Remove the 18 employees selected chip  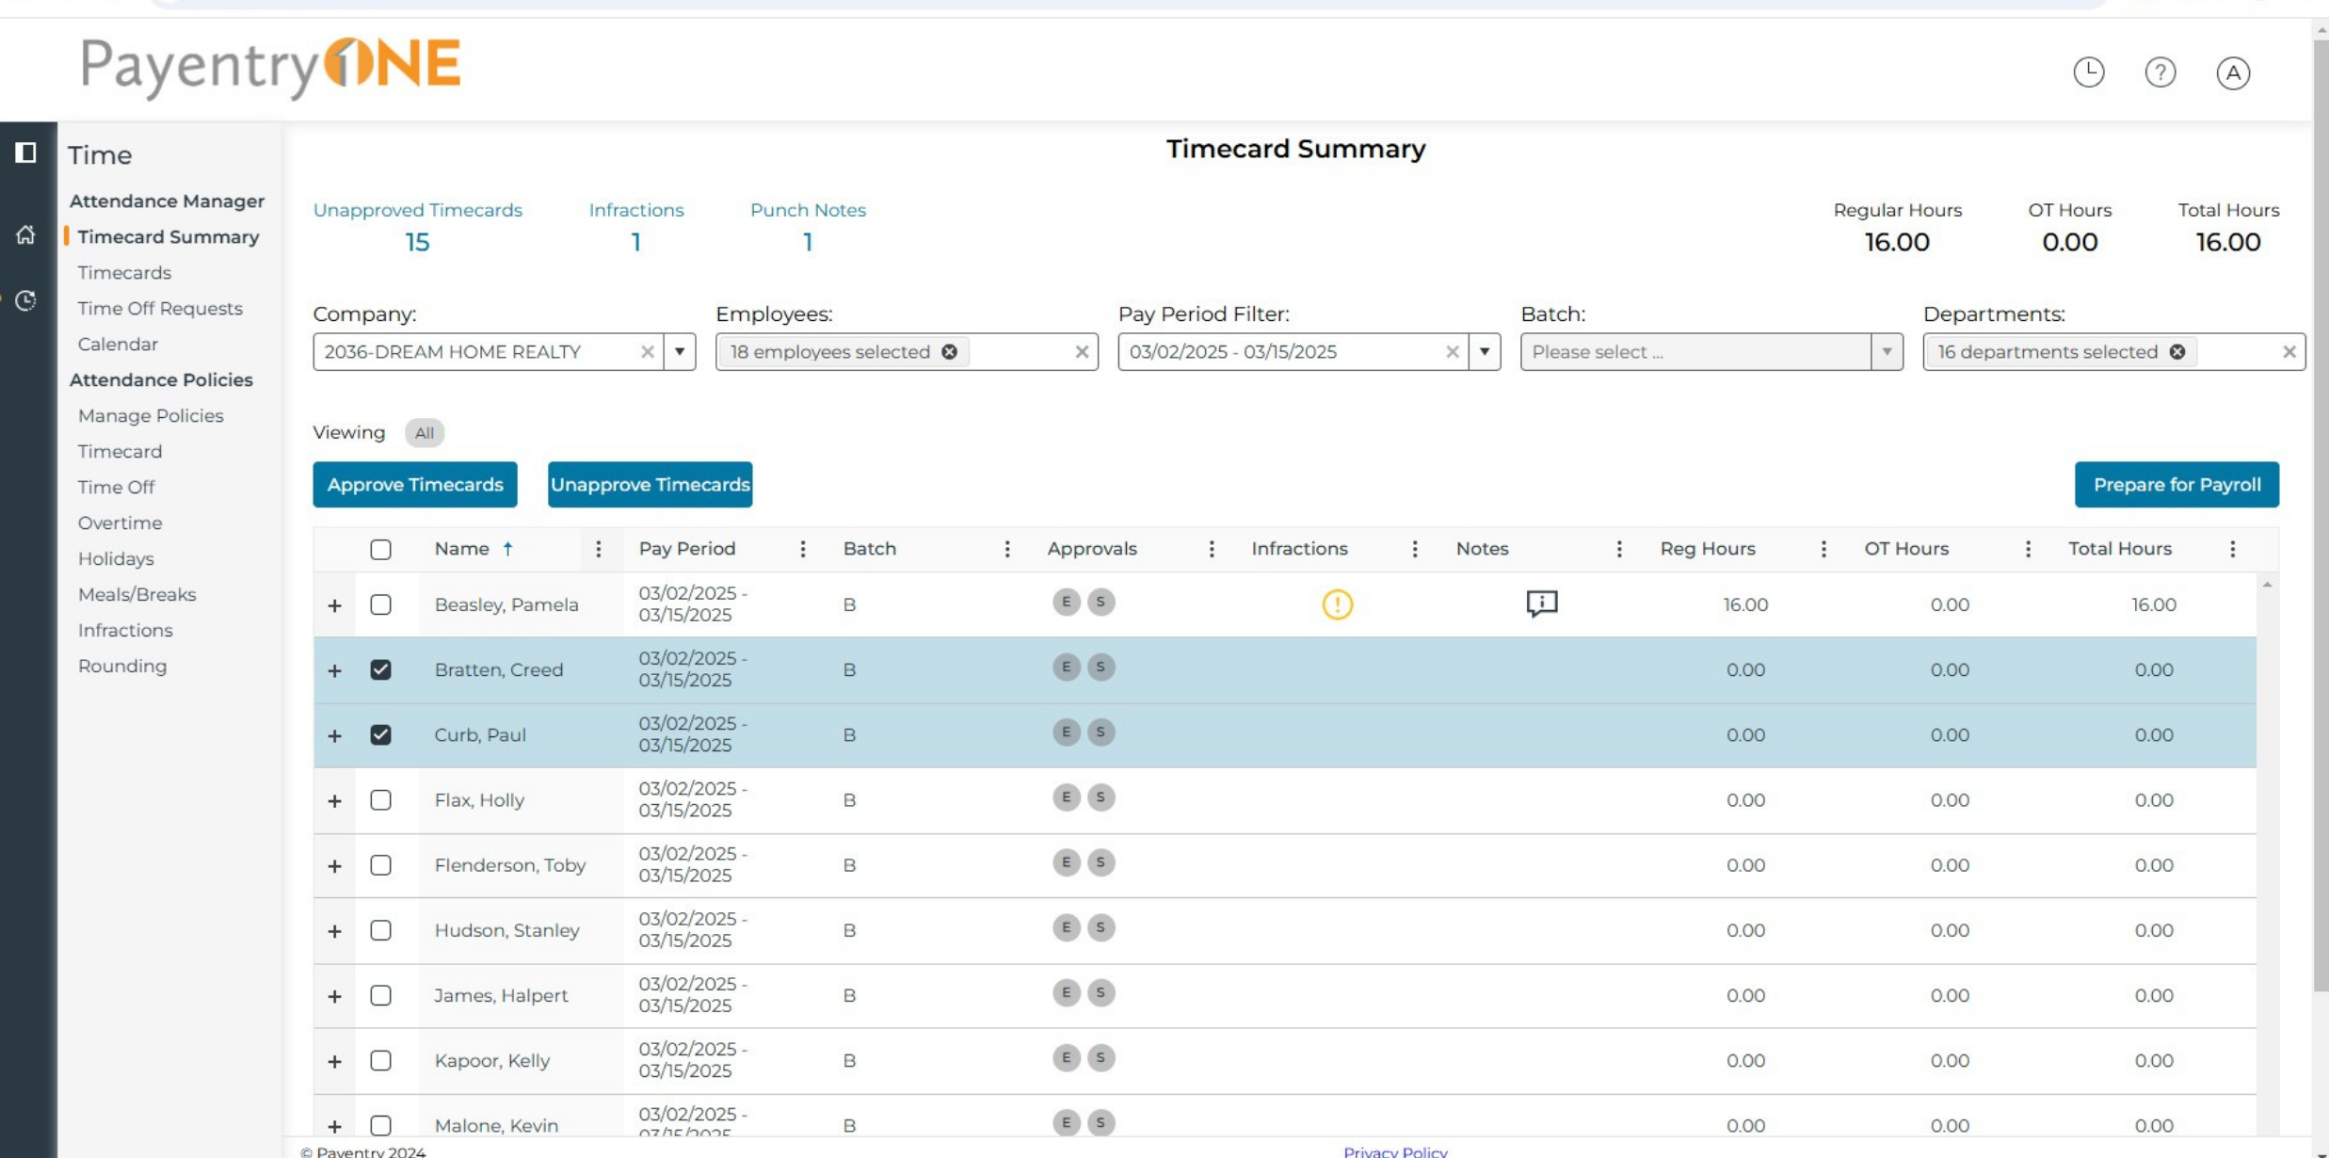click(x=949, y=352)
